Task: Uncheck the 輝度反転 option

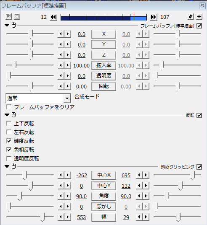Action: 9,141
